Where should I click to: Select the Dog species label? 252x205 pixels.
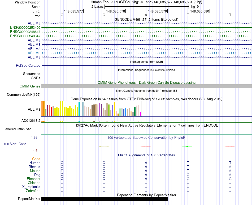[37, 175]
